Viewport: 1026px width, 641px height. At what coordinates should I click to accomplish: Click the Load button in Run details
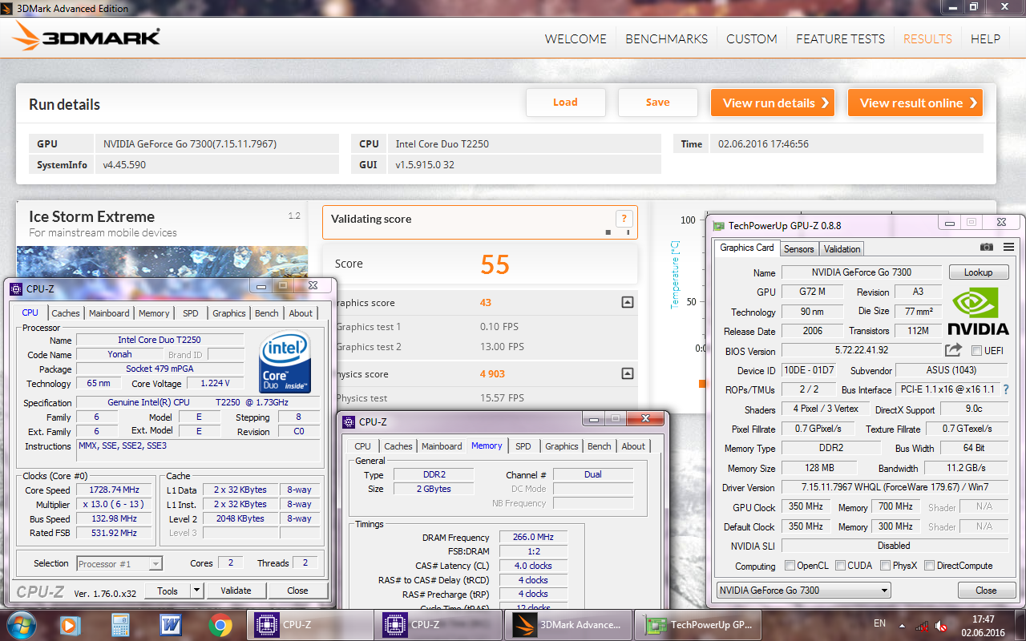point(565,103)
